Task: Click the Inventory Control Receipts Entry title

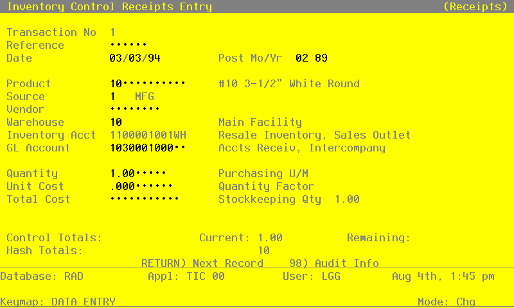Action: coord(109,6)
